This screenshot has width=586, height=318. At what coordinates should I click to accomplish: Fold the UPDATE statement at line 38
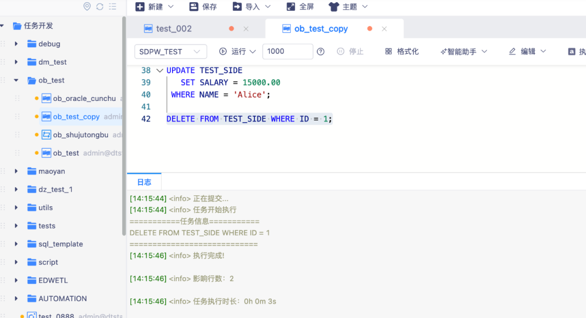(160, 70)
